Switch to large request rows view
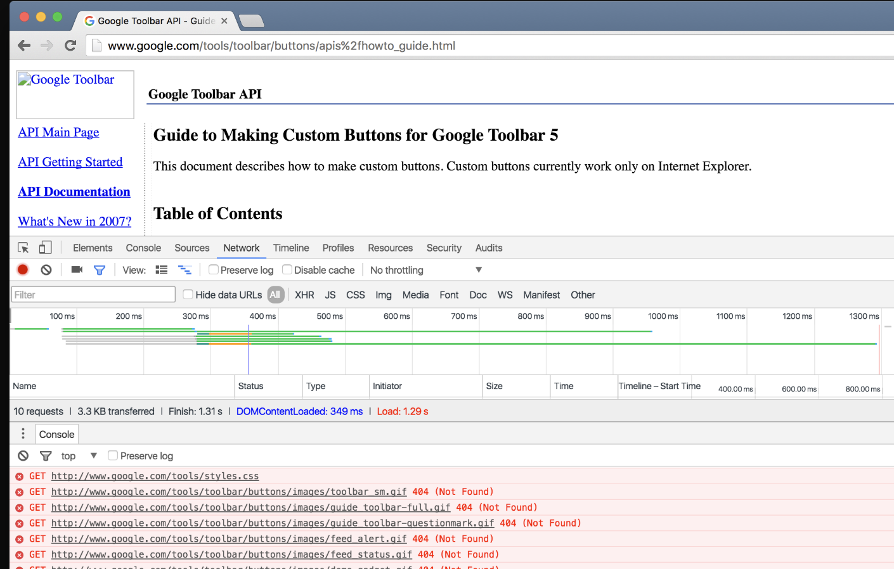Viewport: 894px width, 569px height. tap(162, 270)
